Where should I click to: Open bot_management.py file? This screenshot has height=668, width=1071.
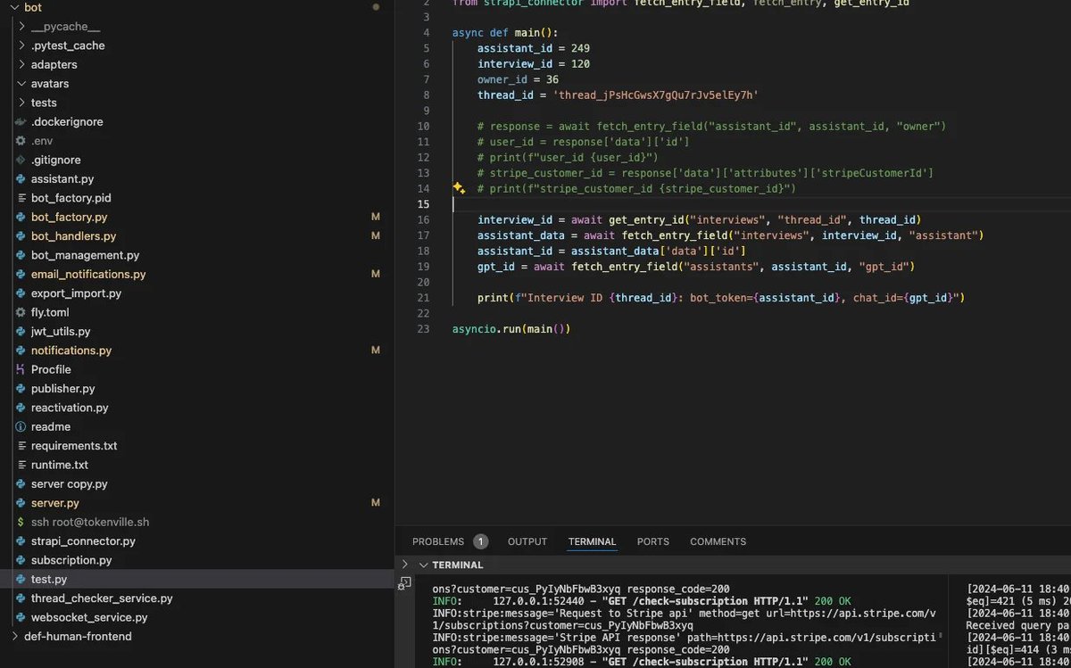tap(86, 255)
